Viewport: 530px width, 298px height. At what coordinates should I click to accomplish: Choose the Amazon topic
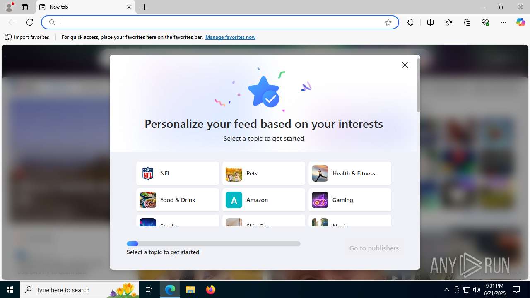[264, 200]
